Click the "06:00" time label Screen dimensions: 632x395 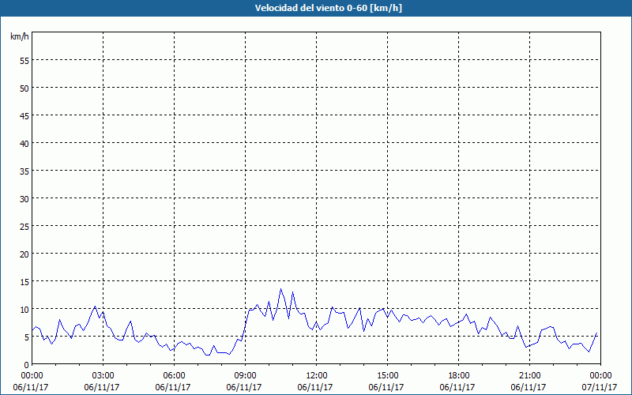point(174,376)
